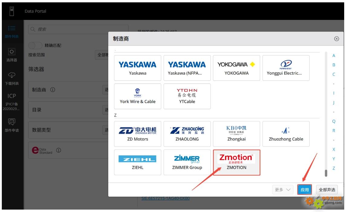Jump to letter X in the index
The image size is (346, 212).
[334, 150]
